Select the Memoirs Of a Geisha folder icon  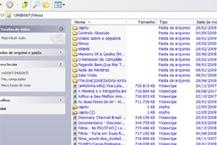(x=75, y=54)
